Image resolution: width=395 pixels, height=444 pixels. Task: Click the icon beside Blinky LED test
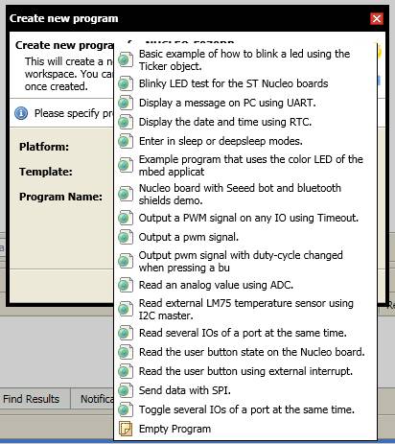(126, 83)
